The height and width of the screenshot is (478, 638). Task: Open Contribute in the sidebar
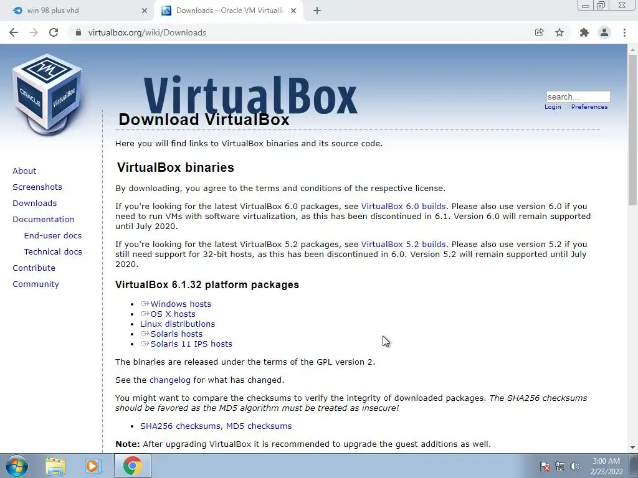tap(34, 268)
